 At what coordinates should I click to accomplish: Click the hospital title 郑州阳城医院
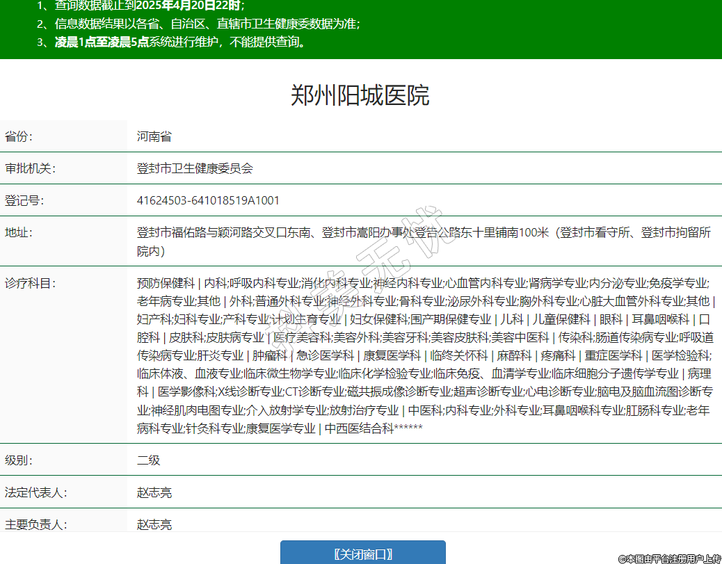point(360,95)
